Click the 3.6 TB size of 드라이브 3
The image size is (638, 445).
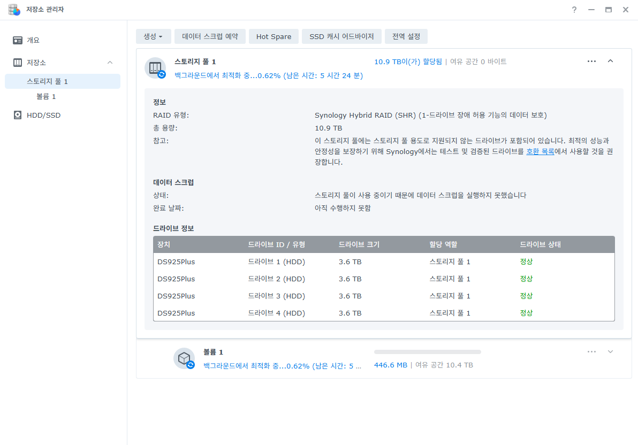click(x=350, y=296)
